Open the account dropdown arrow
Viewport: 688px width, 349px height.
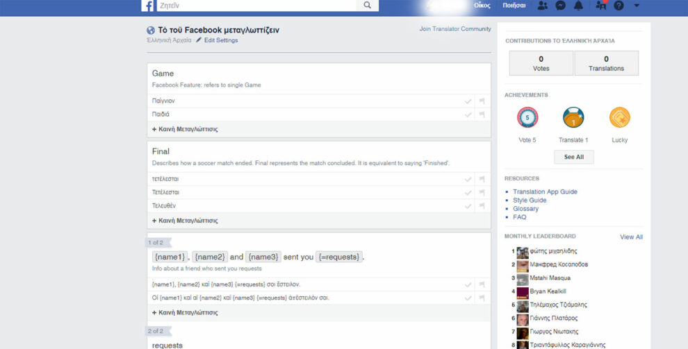click(x=637, y=6)
